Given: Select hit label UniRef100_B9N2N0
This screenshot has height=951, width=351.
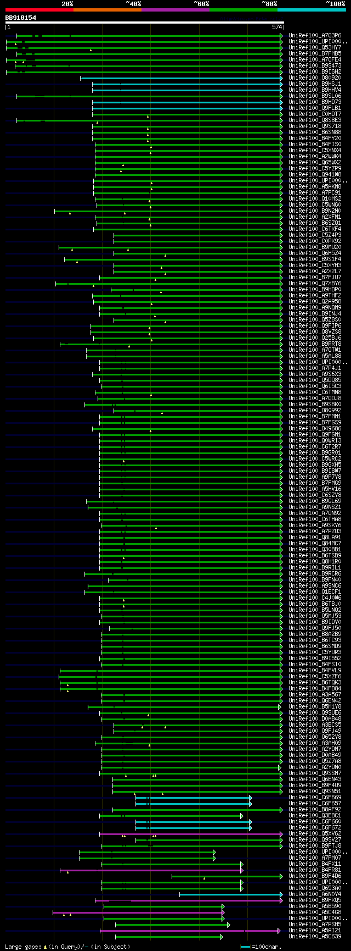Looking at the screenshot, I should click(315, 211).
